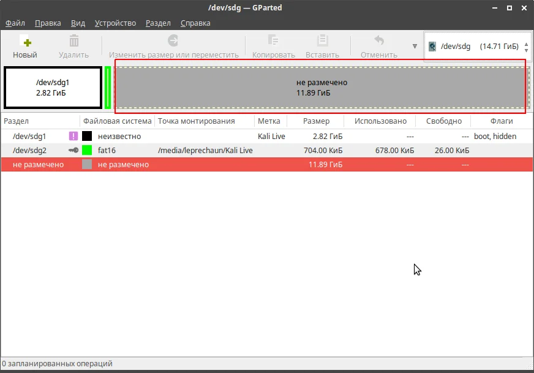534x373 pixels.
Task: Click the Раздел column header
Action: (40, 121)
